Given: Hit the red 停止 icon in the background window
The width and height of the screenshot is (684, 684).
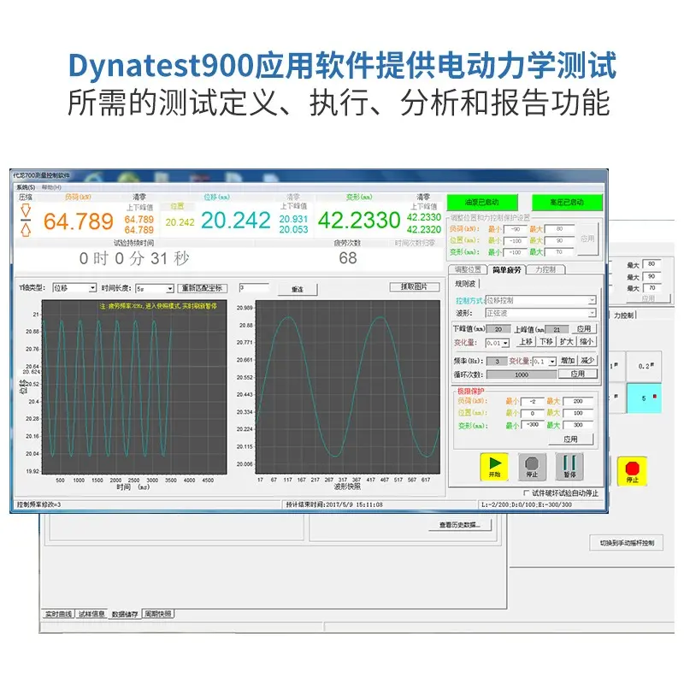Looking at the screenshot, I should (x=632, y=472).
